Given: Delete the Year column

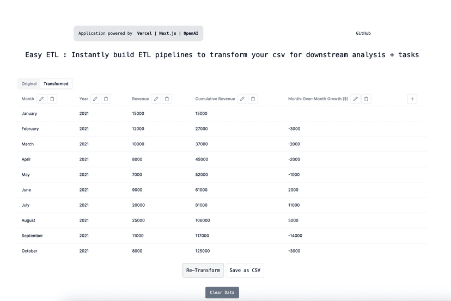Looking at the screenshot, I should [x=106, y=99].
